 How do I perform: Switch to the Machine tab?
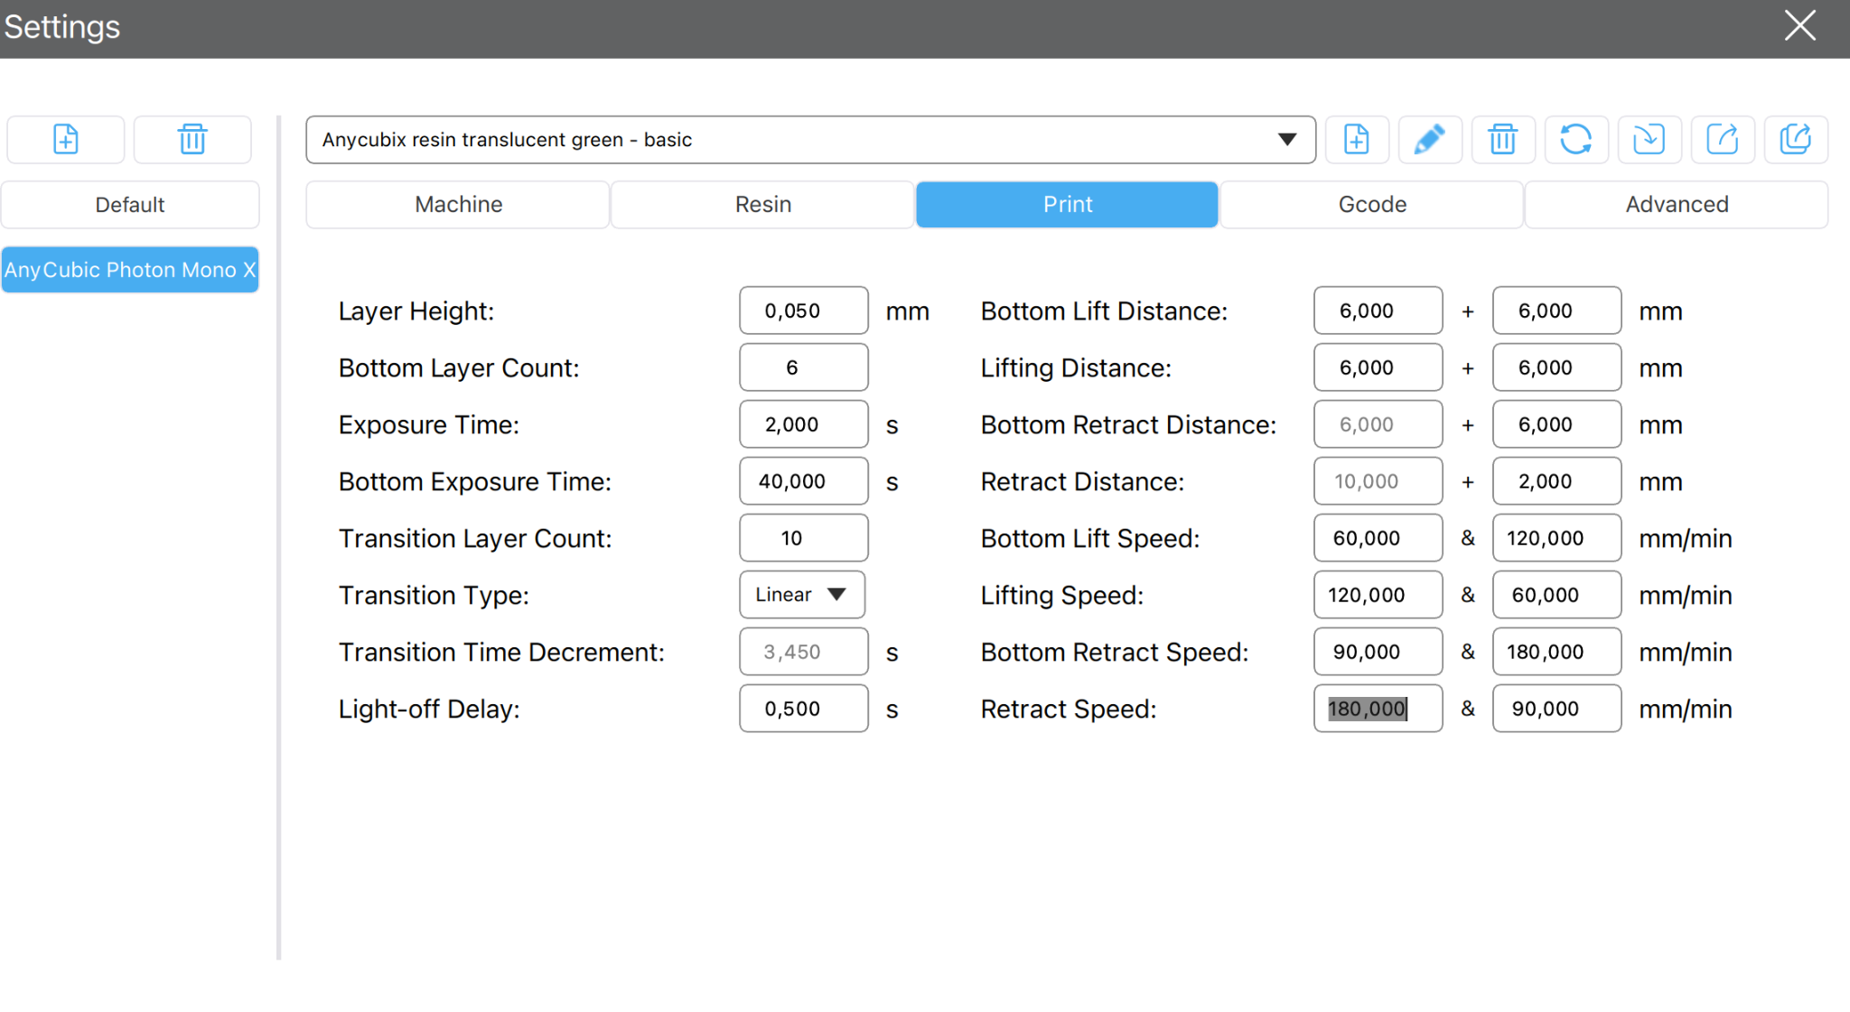(458, 204)
